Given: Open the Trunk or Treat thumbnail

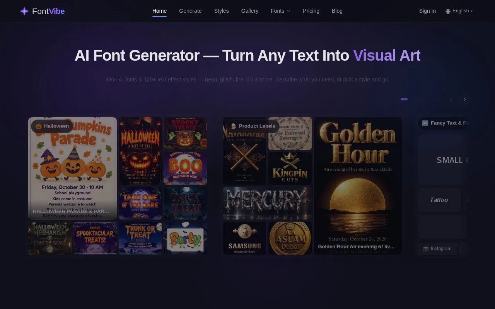Looking at the screenshot, I should pos(140,238).
